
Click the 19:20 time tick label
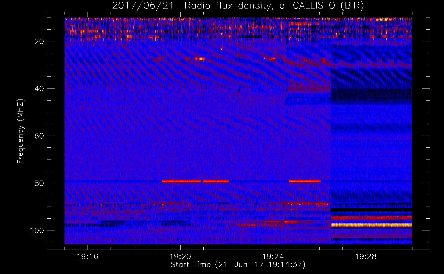[x=180, y=257]
